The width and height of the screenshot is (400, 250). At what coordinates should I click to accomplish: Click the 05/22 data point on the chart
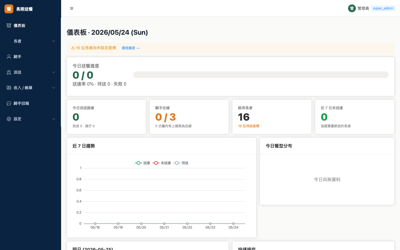tap(187, 224)
